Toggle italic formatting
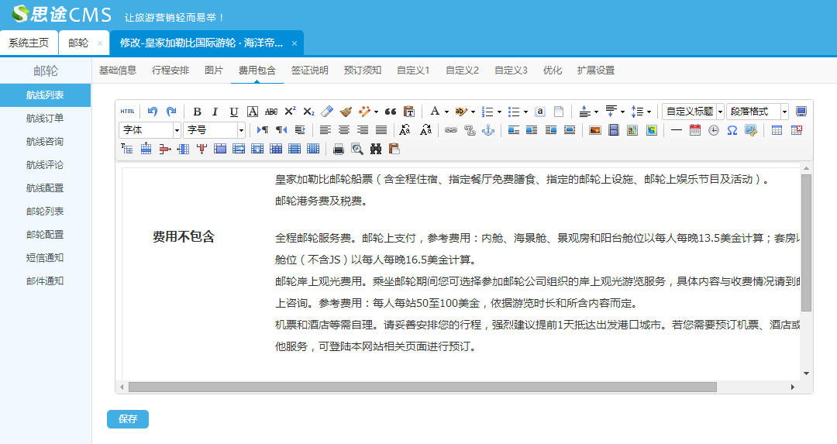This screenshot has width=837, height=444. pyautogui.click(x=215, y=112)
